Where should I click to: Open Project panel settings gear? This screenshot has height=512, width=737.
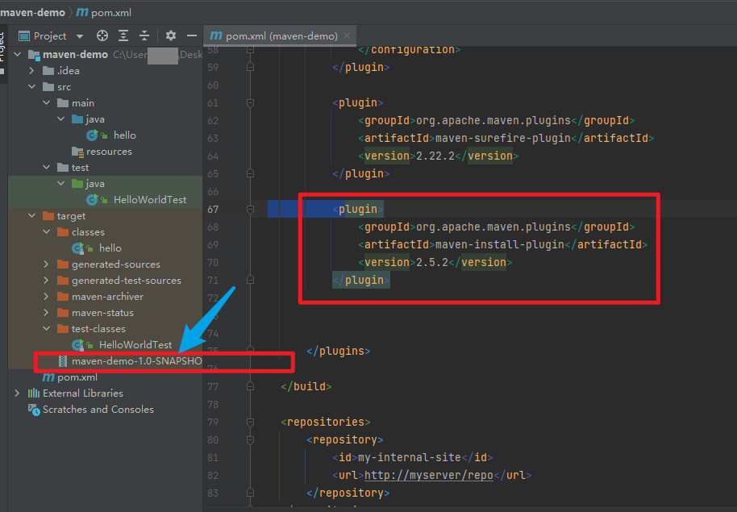coord(171,35)
